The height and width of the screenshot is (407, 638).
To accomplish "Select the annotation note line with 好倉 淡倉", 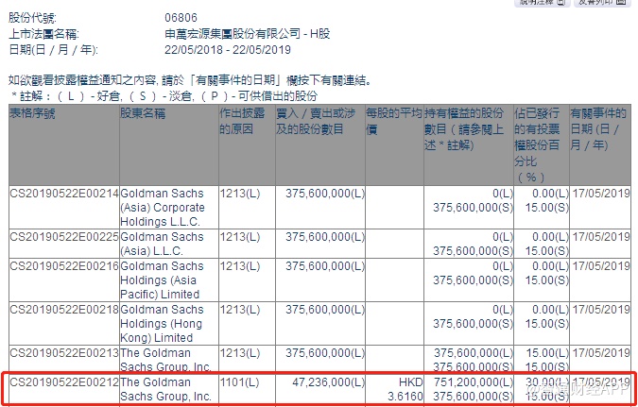I will pyautogui.click(x=165, y=96).
